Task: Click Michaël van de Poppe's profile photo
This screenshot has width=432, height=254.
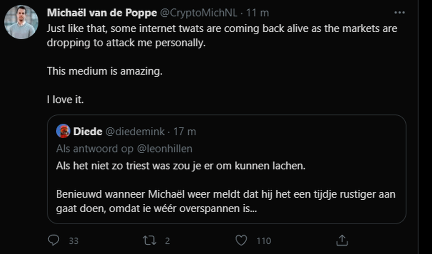Action: coord(21,22)
